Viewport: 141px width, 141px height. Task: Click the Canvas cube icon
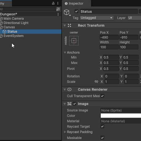click(x=1, y=27)
